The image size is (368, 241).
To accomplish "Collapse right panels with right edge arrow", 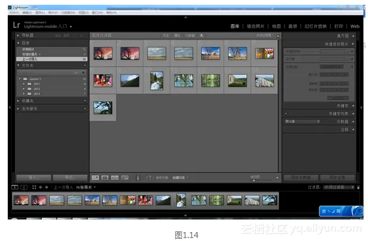I will pyautogui.click(x=361, y=107).
